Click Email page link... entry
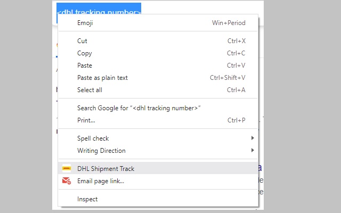The height and width of the screenshot is (213, 341). [x=101, y=181]
